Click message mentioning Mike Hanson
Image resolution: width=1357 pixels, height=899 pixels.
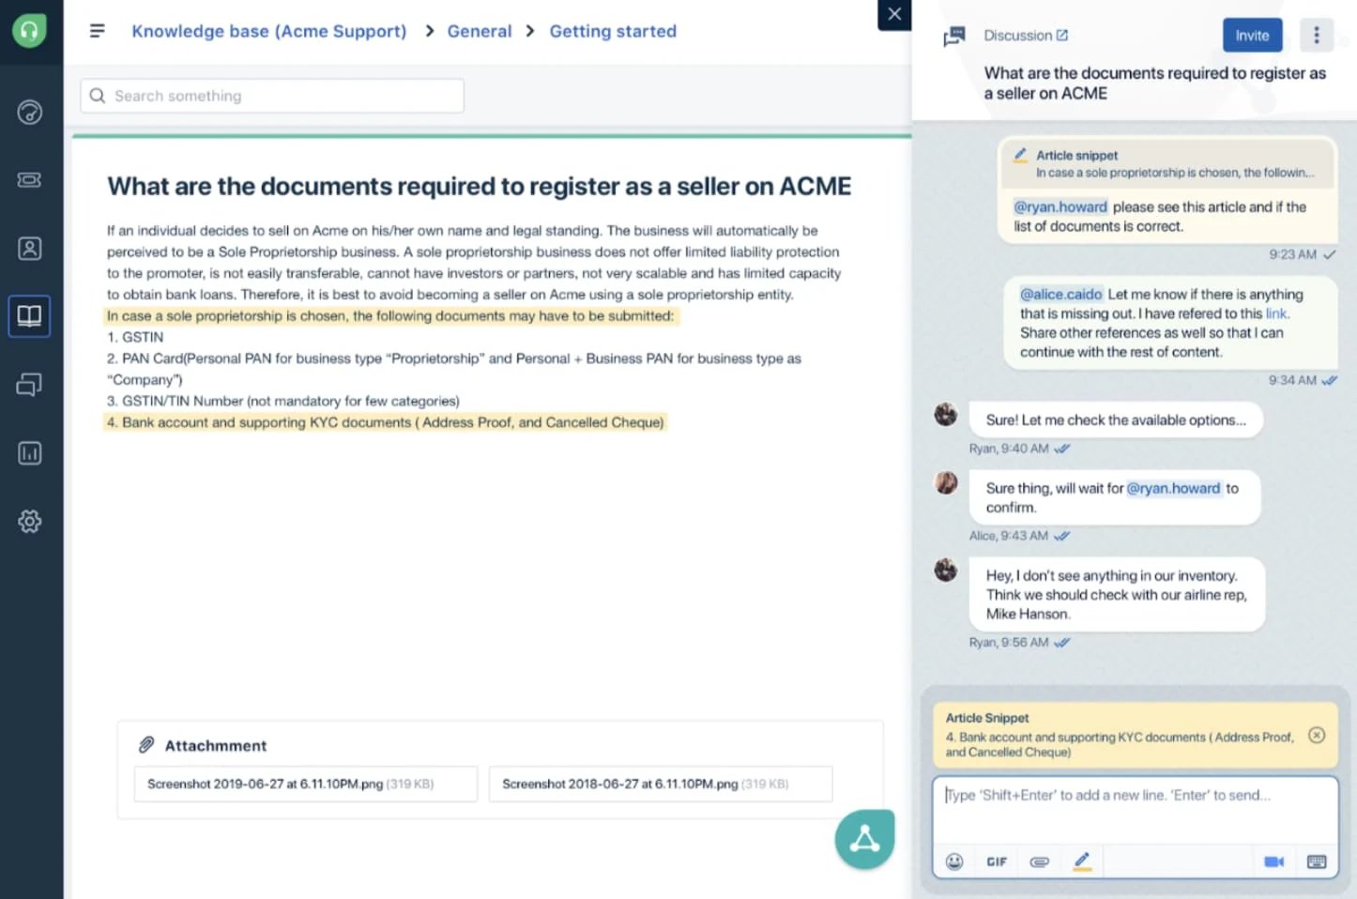(x=1117, y=595)
